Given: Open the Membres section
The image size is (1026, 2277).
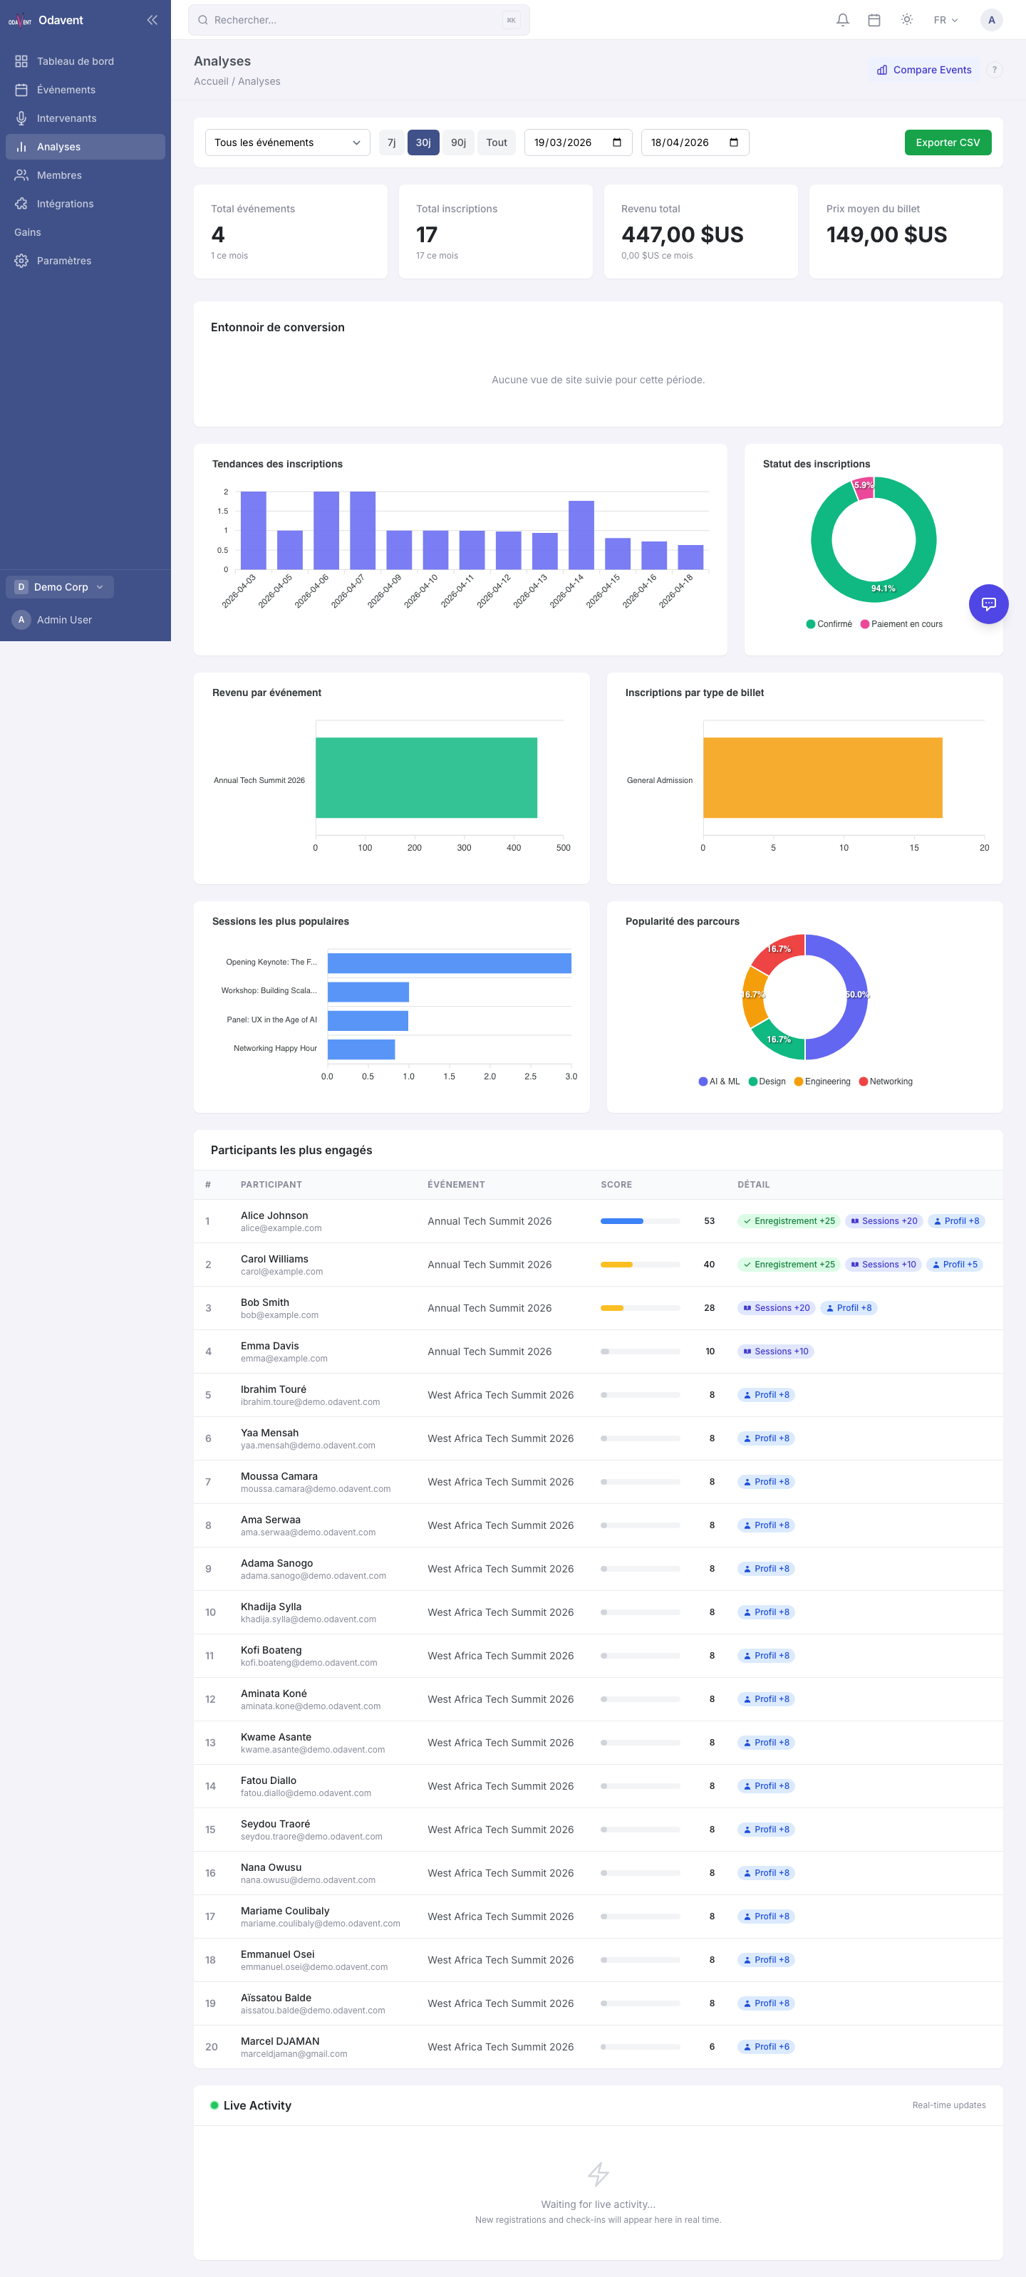Looking at the screenshot, I should (85, 175).
